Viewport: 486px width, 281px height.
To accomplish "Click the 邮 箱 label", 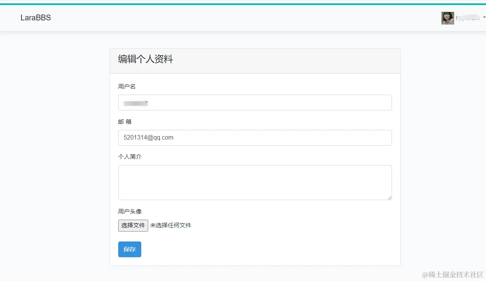I will 125,122.
